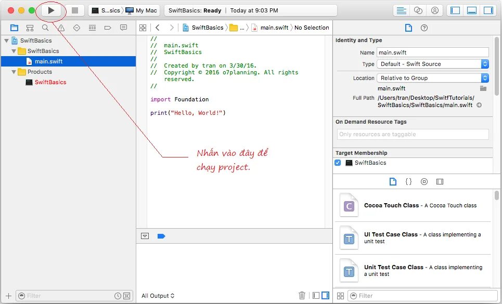This screenshot has height=304, width=502.
Task: Reveal full path in Finder arrow
Action: [x=479, y=105]
